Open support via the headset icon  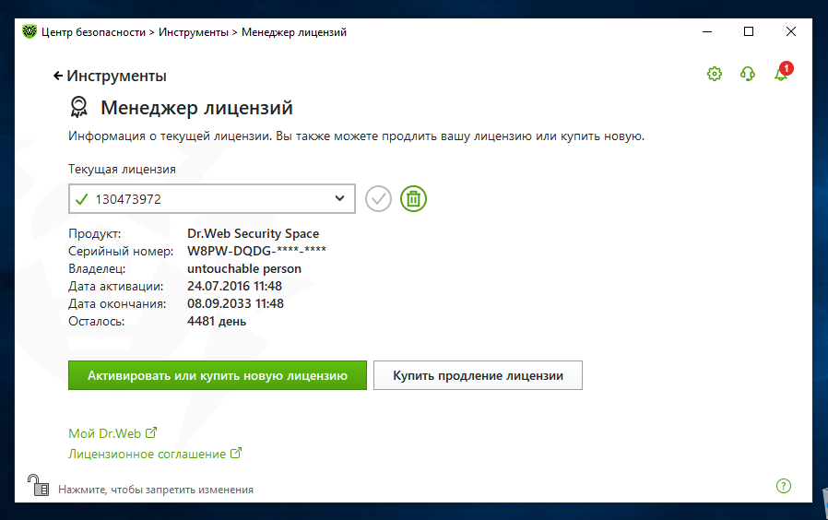point(748,74)
